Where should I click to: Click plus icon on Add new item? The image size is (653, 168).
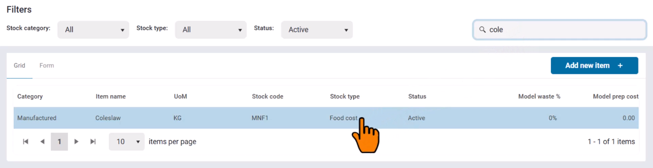click(x=620, y=65)
